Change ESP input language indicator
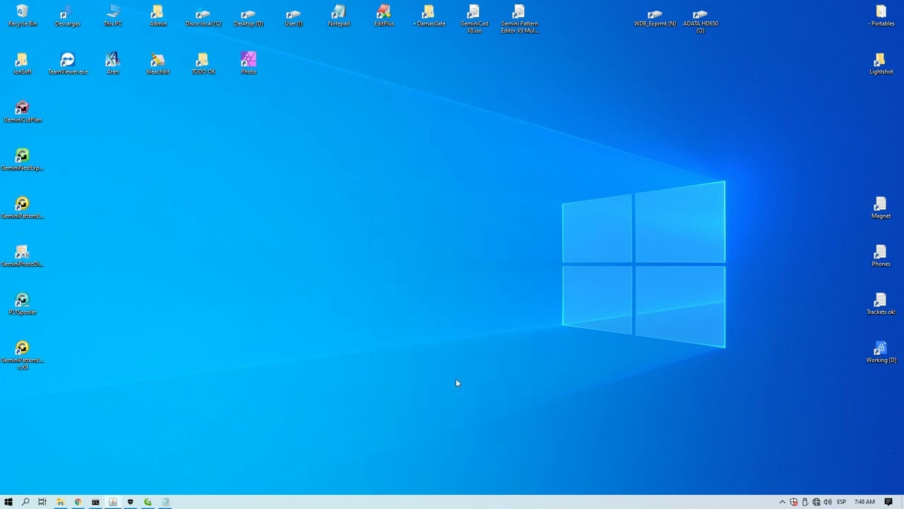This screenshot has width=904, height=509. (x=841, y=502)
